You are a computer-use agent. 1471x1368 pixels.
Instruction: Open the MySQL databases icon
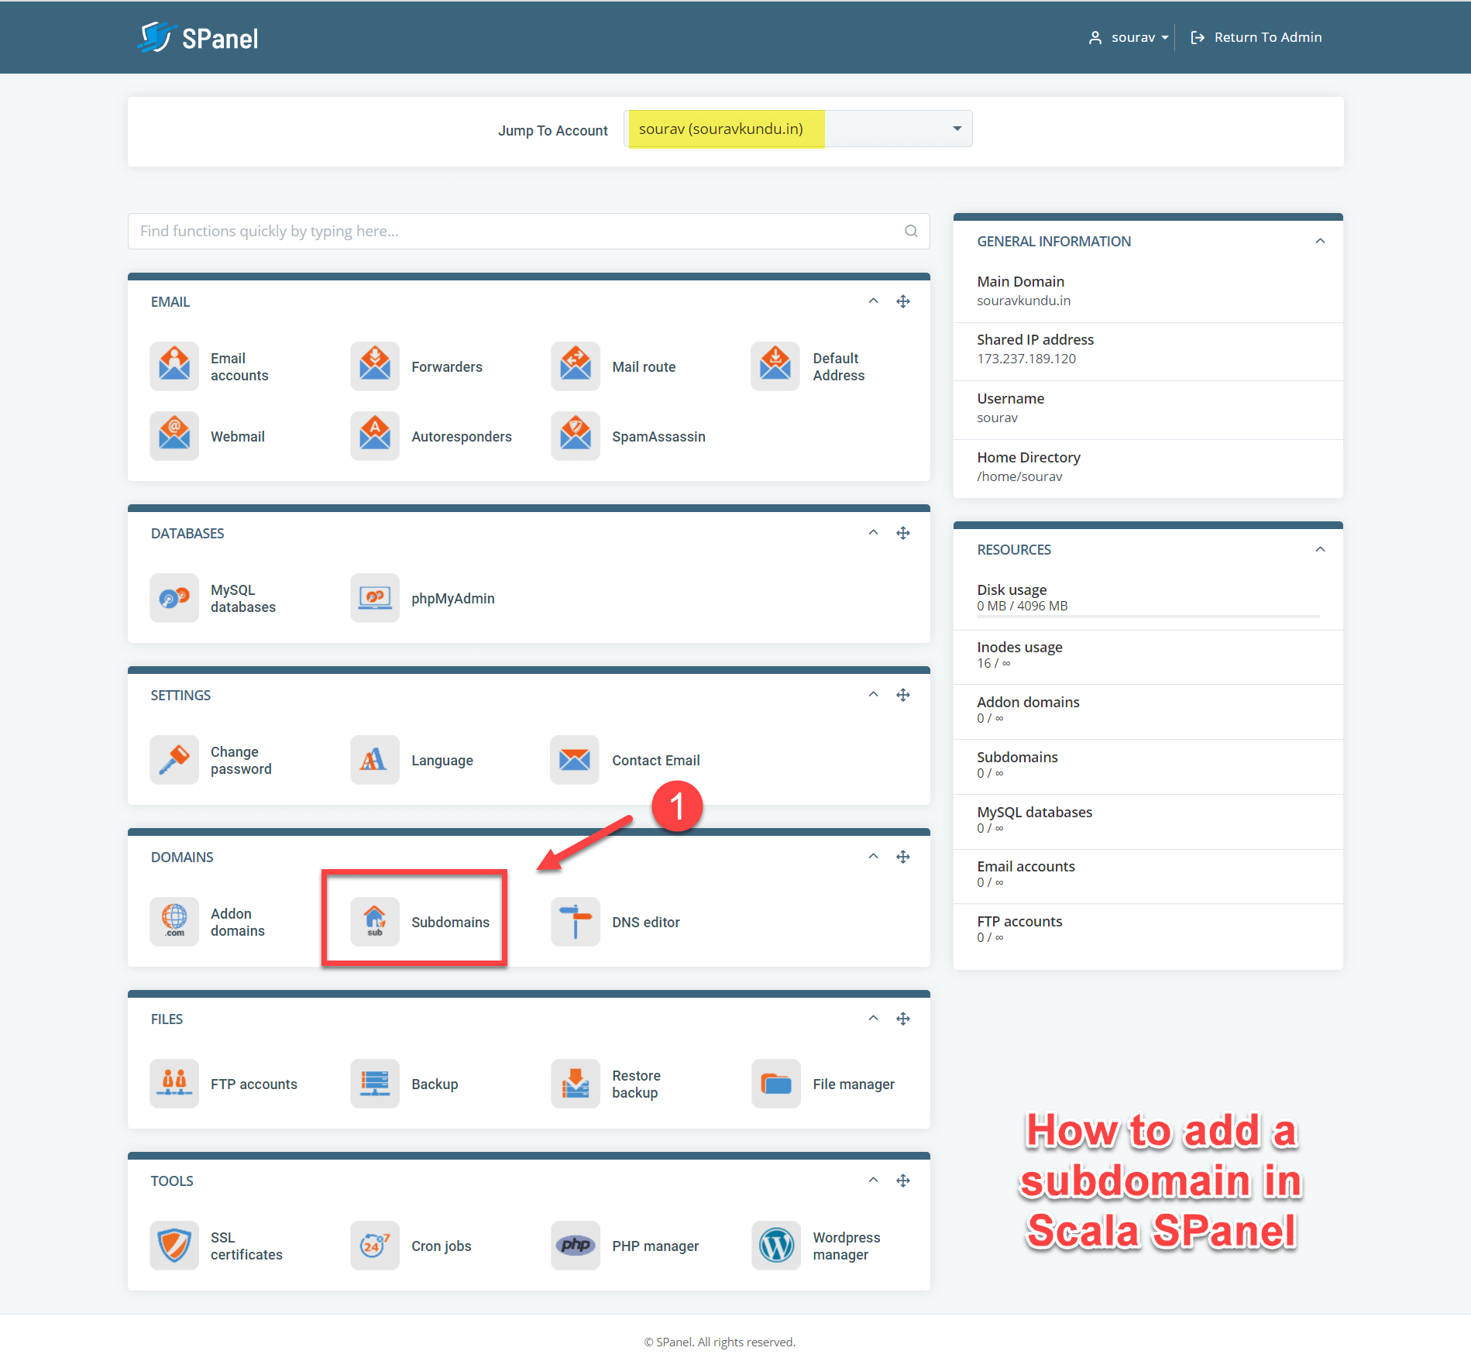point(174,598)
